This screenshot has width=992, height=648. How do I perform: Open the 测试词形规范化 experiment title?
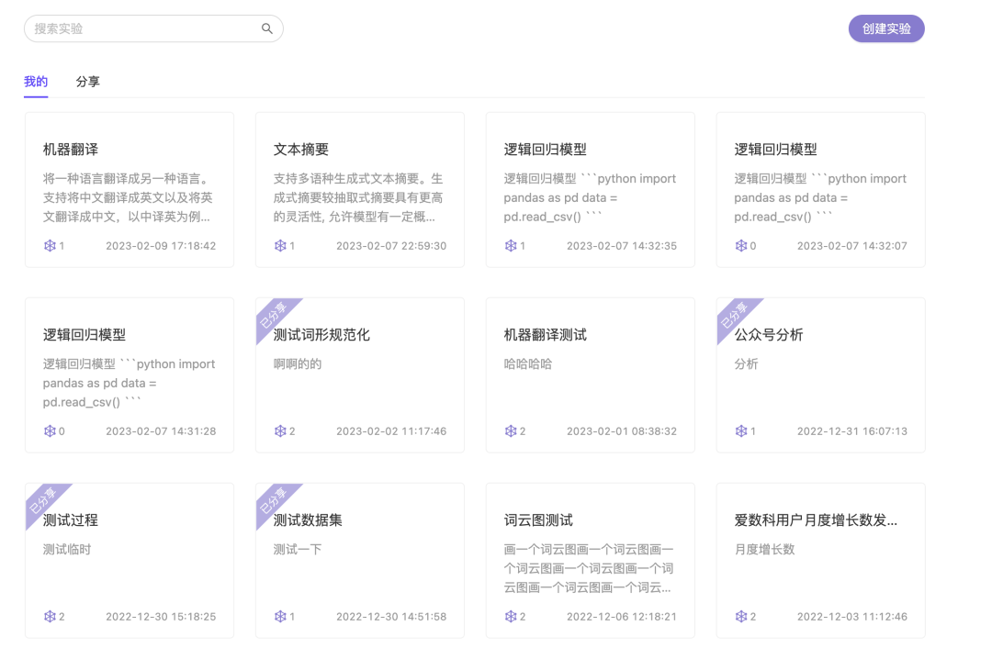[321, 334]
